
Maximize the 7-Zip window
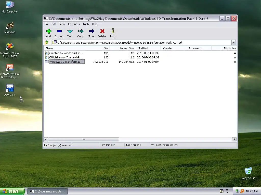coord(228,18)
